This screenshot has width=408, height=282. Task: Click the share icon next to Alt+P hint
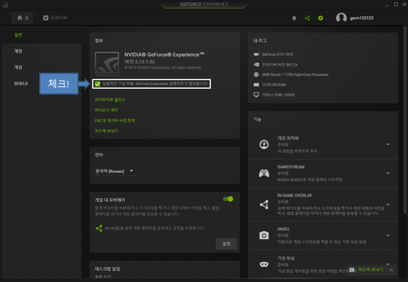tap(99, 228)
